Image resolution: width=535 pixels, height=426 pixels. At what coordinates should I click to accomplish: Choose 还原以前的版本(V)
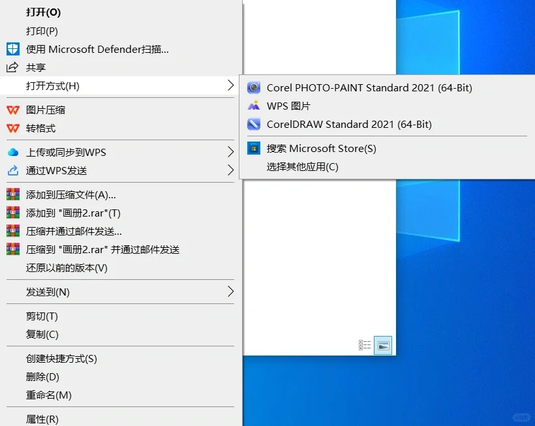[121, 267]
